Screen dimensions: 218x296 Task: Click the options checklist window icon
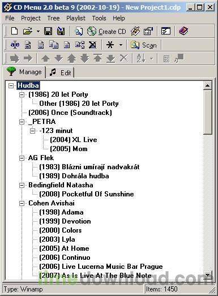[166, 31]
